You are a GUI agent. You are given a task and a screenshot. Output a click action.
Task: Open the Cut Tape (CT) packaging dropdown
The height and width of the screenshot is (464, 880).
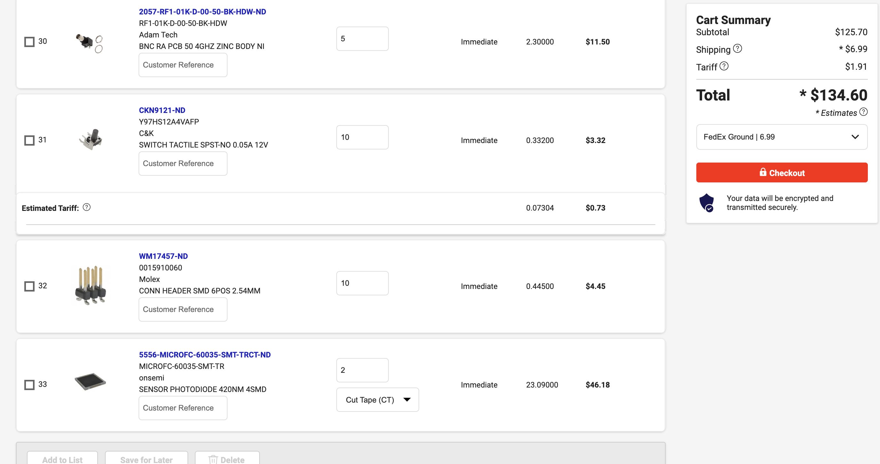click(378, 400)
